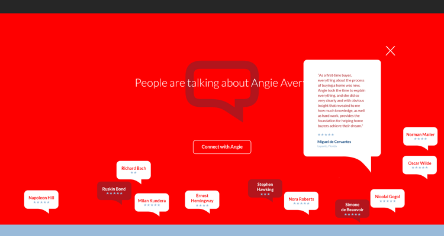Click the Napoleon Hill review bubble
444x236 pixels.
click(41, 199)
